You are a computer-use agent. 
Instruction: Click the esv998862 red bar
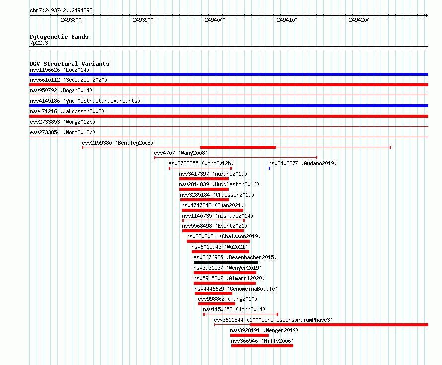217,304
